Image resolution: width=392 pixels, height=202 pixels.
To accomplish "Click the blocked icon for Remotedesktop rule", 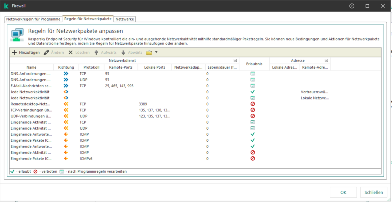I will [253, 104].
